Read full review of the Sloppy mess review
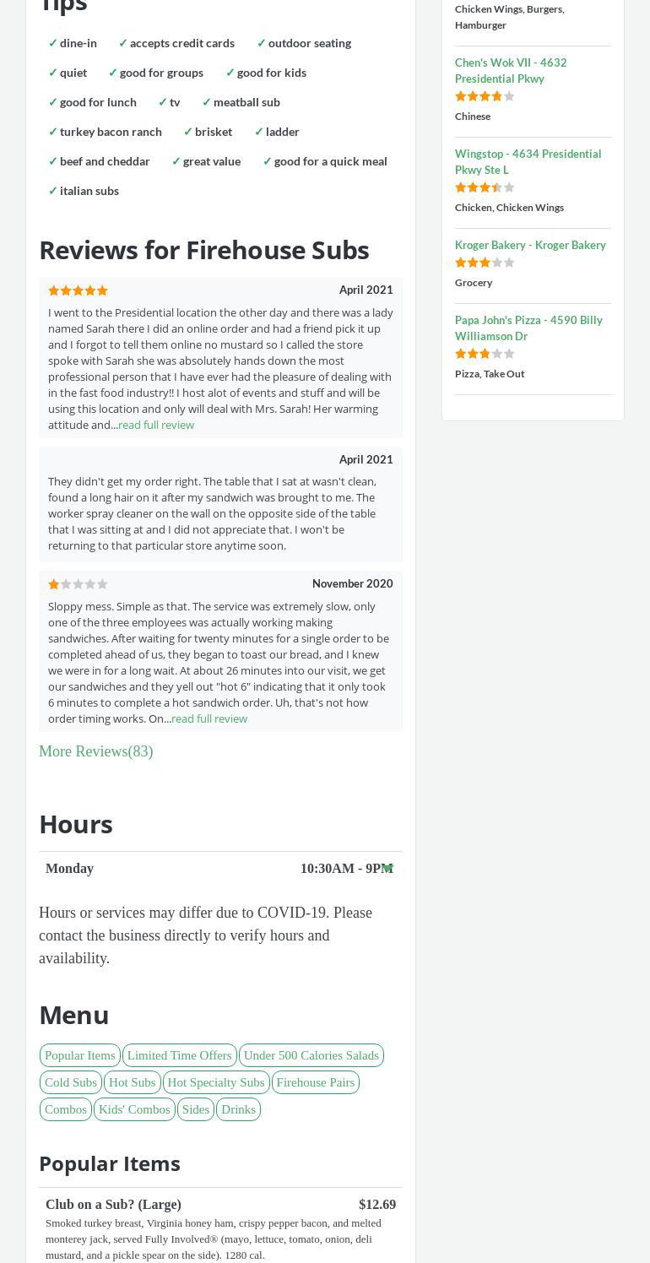This screenshot has width=650, height=1263. [209, 718]
